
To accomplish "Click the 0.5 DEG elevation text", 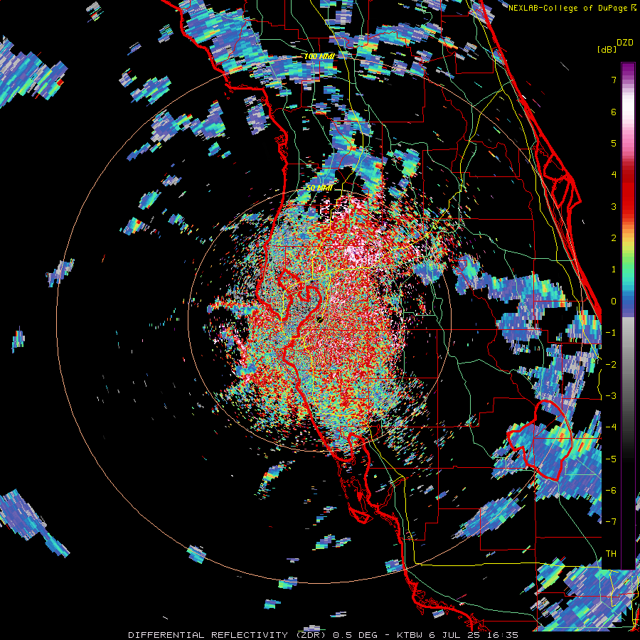I will point(355,635).
